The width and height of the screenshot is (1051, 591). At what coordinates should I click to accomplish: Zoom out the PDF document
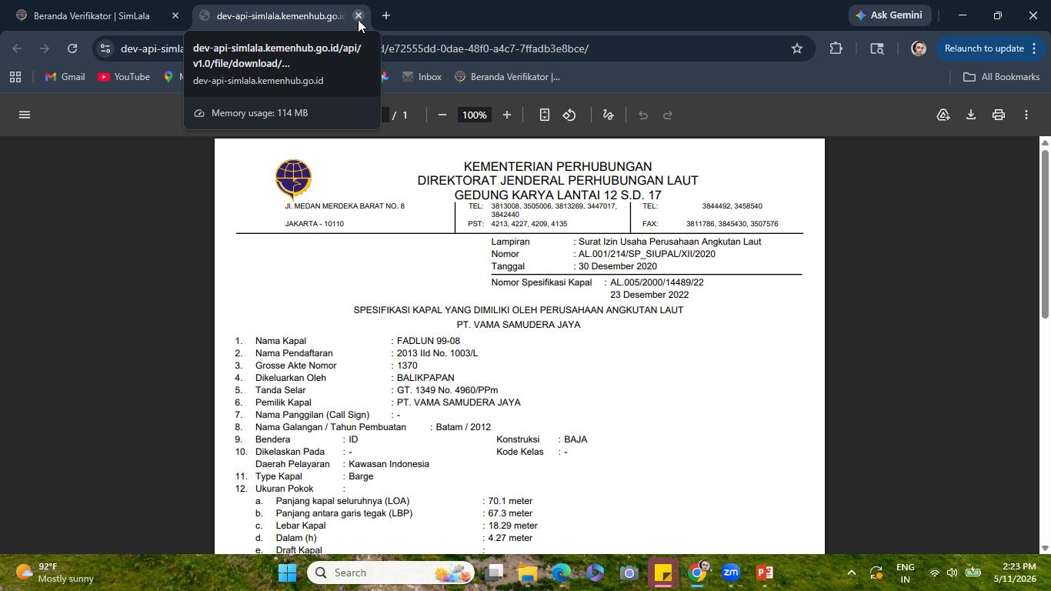click(x=442, y=115)
